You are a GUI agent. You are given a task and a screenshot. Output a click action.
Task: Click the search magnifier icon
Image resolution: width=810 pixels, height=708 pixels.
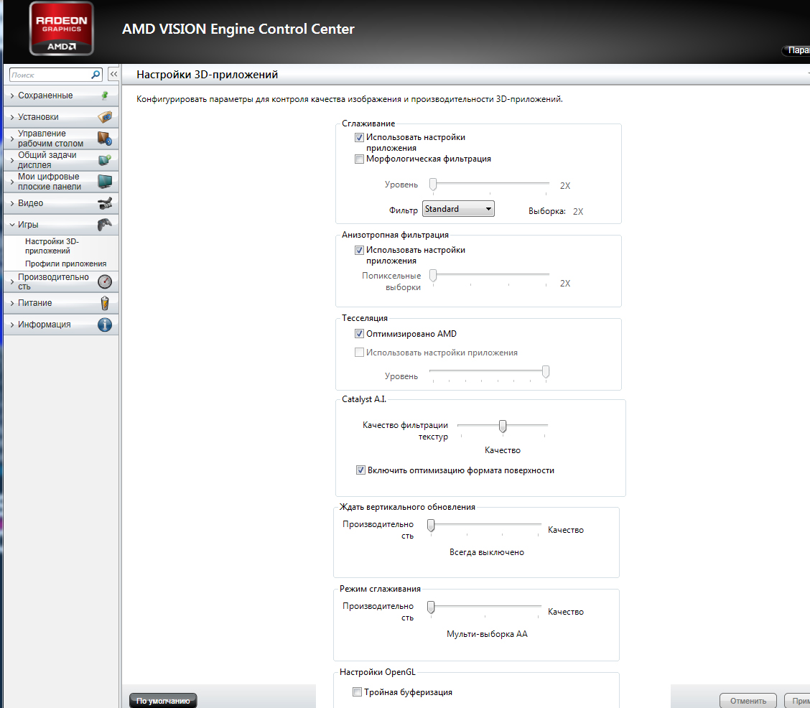click(x=96, y=75)
